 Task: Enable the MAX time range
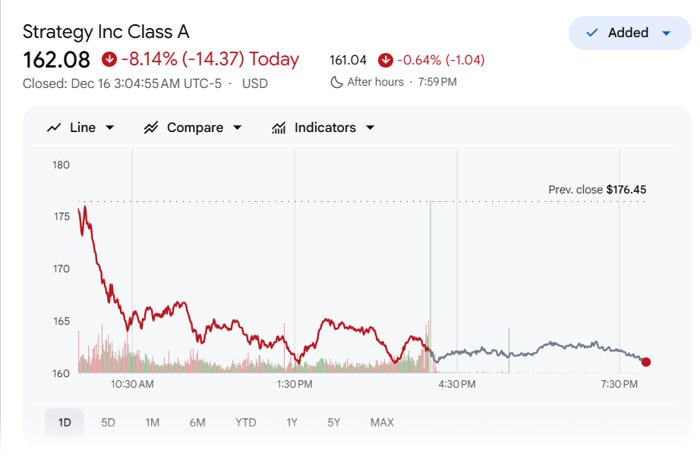tap(382, 423)
